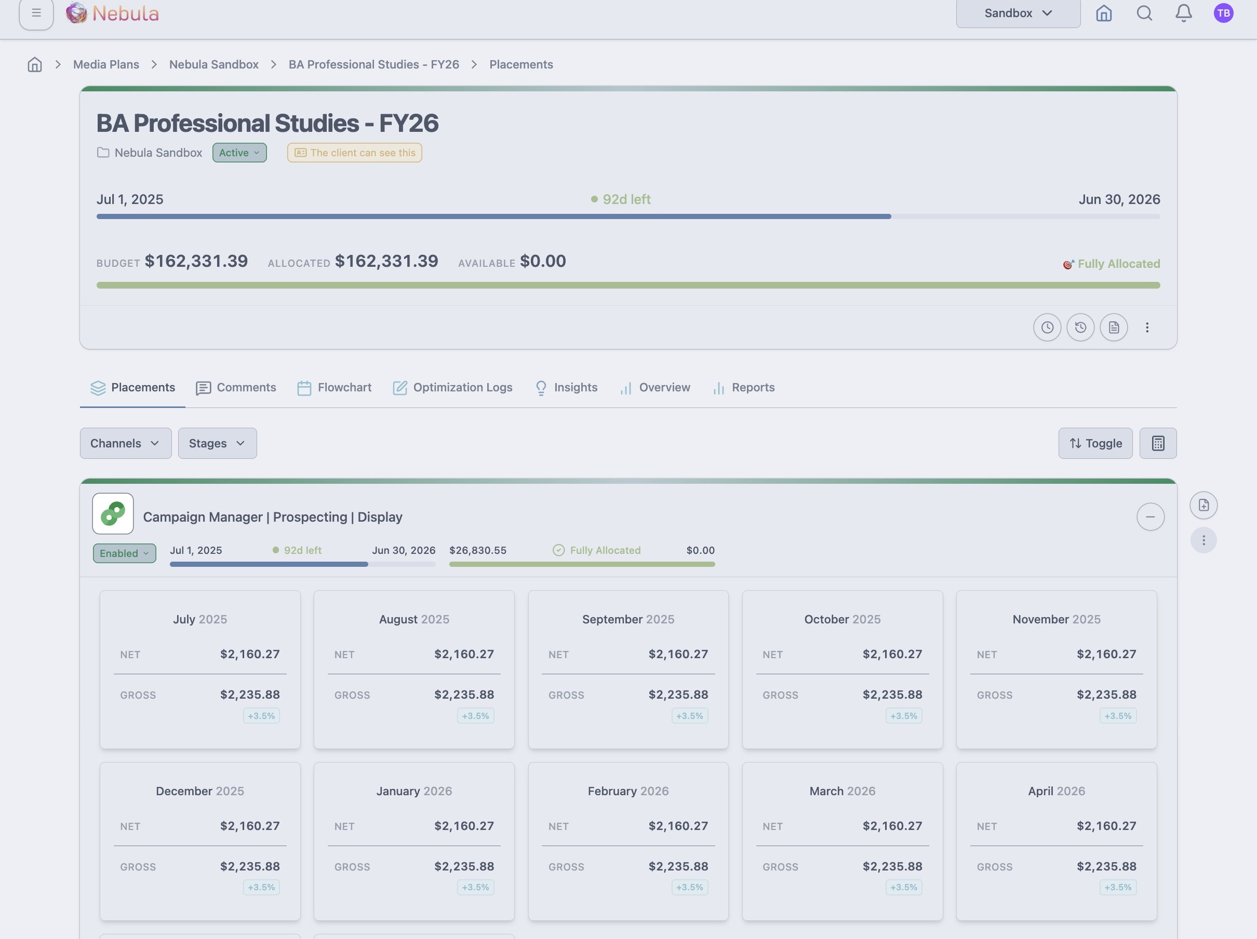Click the April 2026 gross amount $2,235.88

pyautogui.click(x=1106, y=866)
